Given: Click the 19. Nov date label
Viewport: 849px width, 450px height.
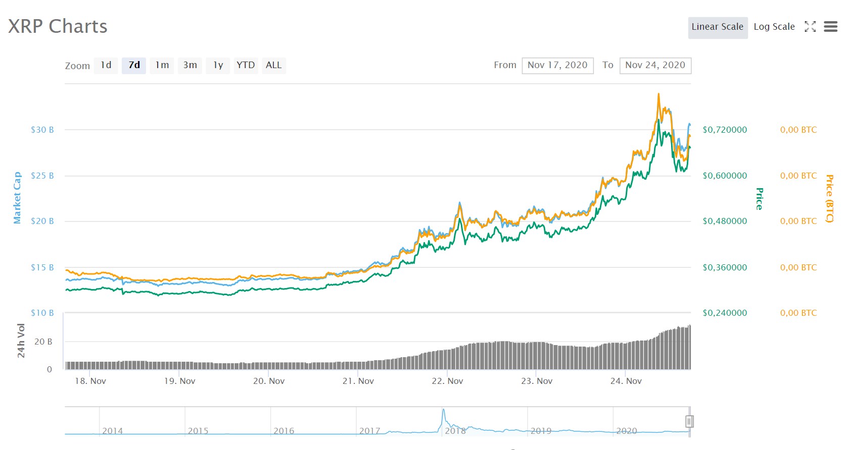Looking at the screenshot, I should [179, 381].
